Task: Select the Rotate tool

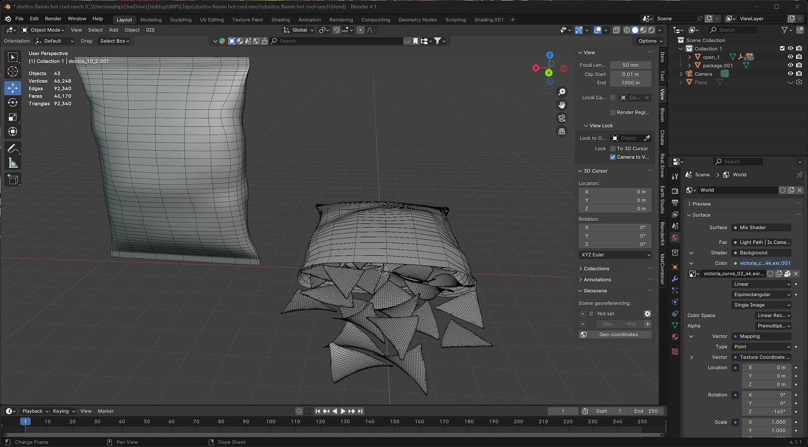Action: (12, 102)
